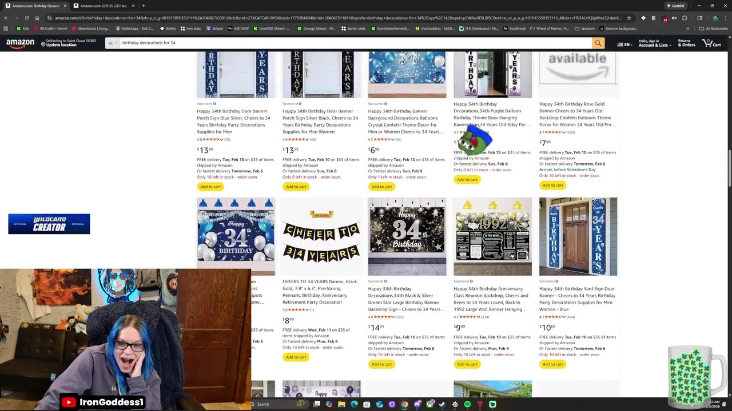Click the page vertical scrollbar thumb
Image resolution: width=732 pixels, height=411 pixels.
[x=729, y=167]
